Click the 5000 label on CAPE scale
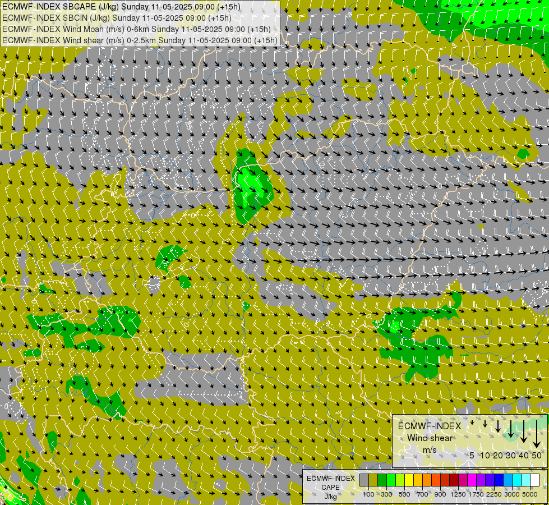 coord(530,494)
